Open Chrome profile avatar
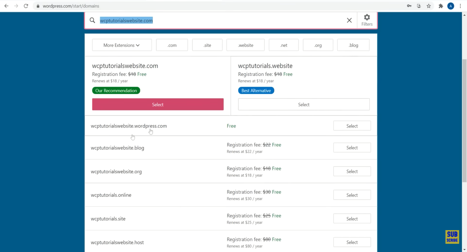This screenshot has height=252, width=467. (451, 6)
